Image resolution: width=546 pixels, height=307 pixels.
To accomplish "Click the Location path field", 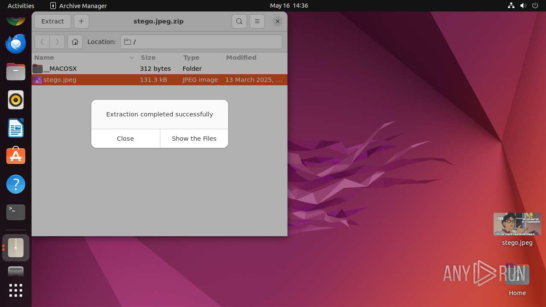I will click(x=201, y=42).
